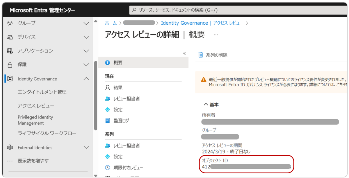
Task: Expand the デバイス sidebar section
Action: pos(86,37)
